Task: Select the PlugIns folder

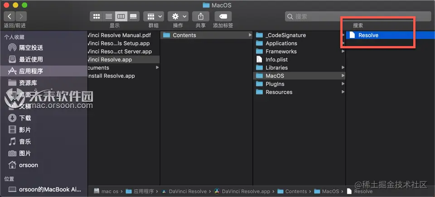Action: point(300,84)
